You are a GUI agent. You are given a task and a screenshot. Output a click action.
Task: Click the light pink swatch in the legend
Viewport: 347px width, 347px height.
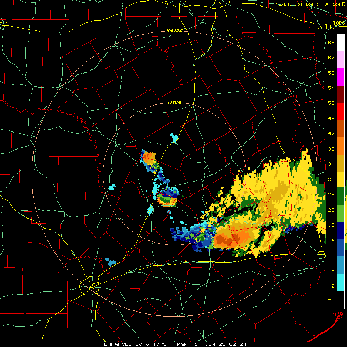(x=340, y=59)
